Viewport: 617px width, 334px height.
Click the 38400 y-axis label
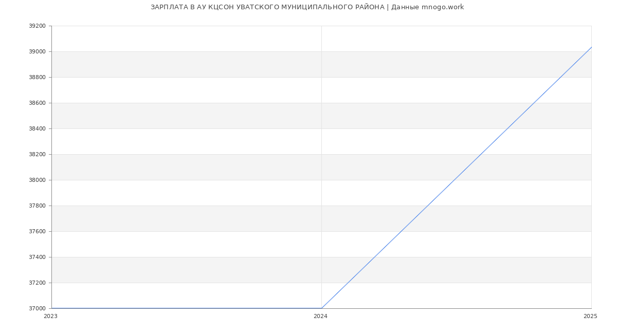pyautogui.click(x=38, y=128)
